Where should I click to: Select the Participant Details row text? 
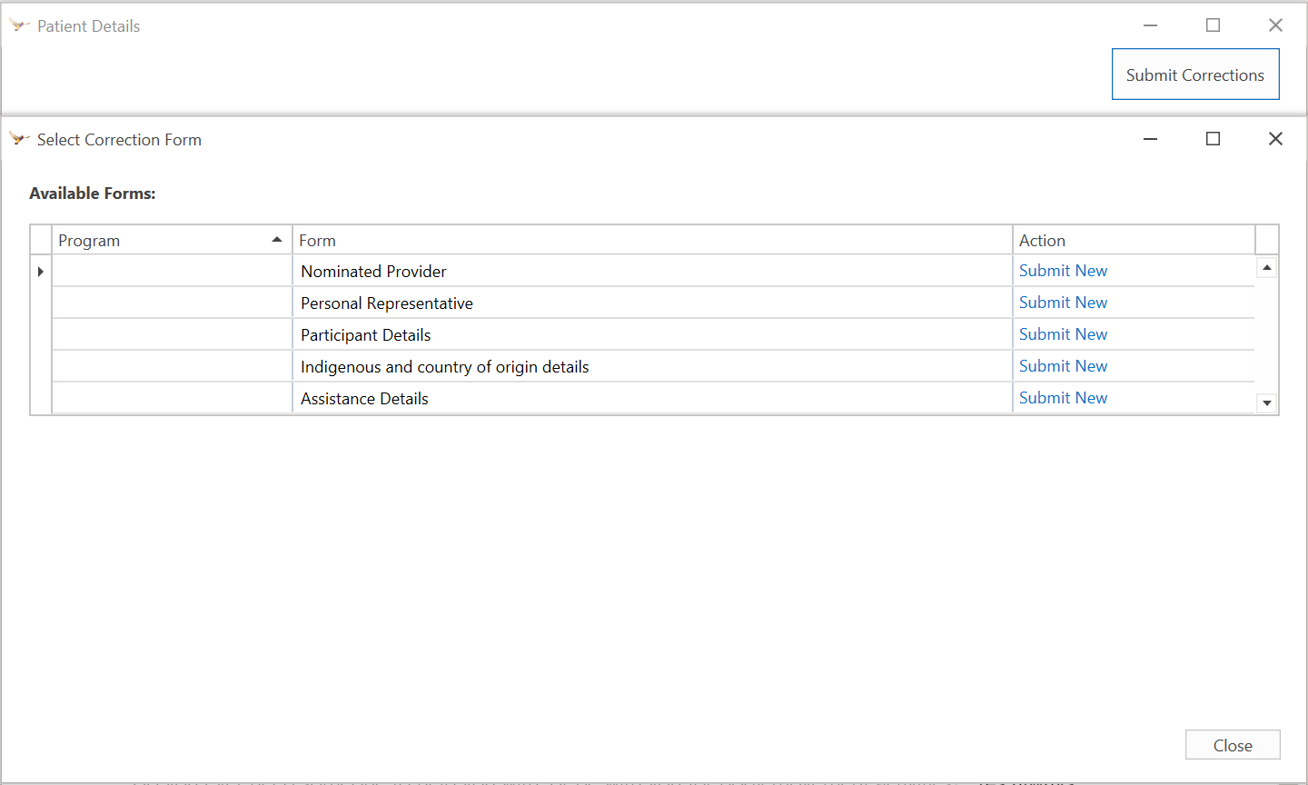click(366, 335)
